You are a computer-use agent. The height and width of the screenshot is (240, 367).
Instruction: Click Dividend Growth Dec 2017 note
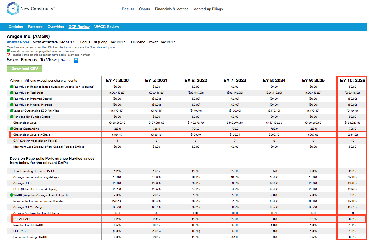click(x=153, y=42)
